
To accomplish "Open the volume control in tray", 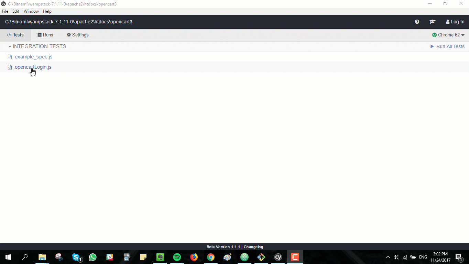I will click(x=396, y=257).
